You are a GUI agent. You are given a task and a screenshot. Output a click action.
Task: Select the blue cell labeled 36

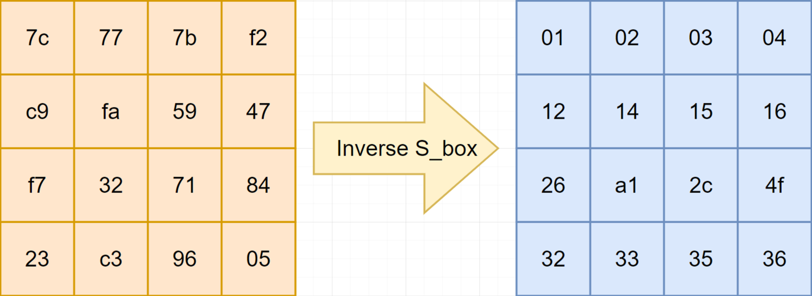pos(774,259)
